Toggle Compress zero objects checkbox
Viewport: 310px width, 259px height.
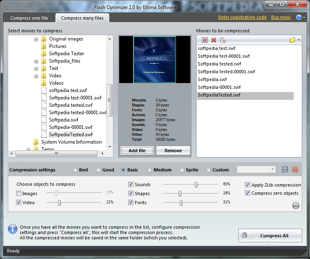[x=247, y=193]
